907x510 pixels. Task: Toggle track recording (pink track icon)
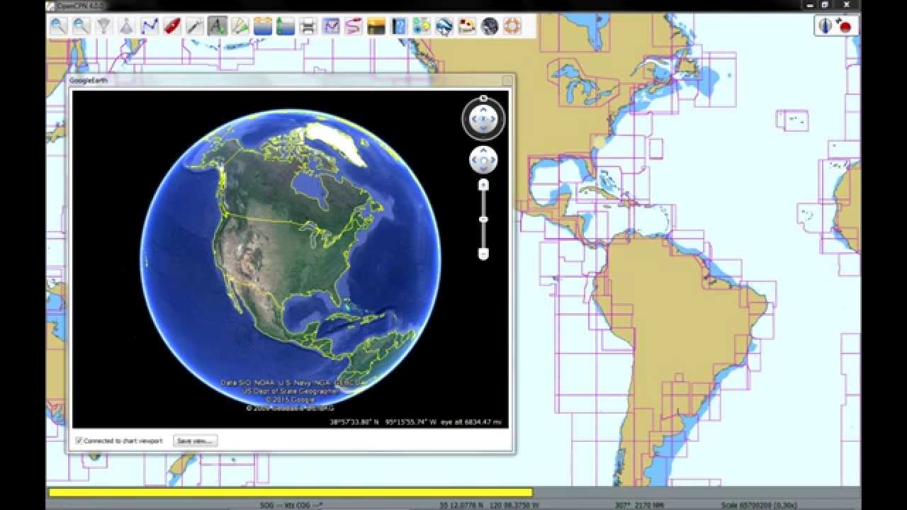click(x=353, y=27)
